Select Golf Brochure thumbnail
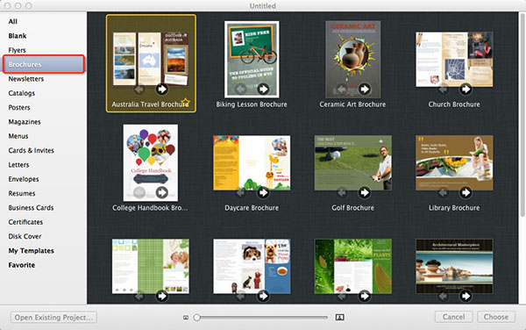 (x=353, y=163)
